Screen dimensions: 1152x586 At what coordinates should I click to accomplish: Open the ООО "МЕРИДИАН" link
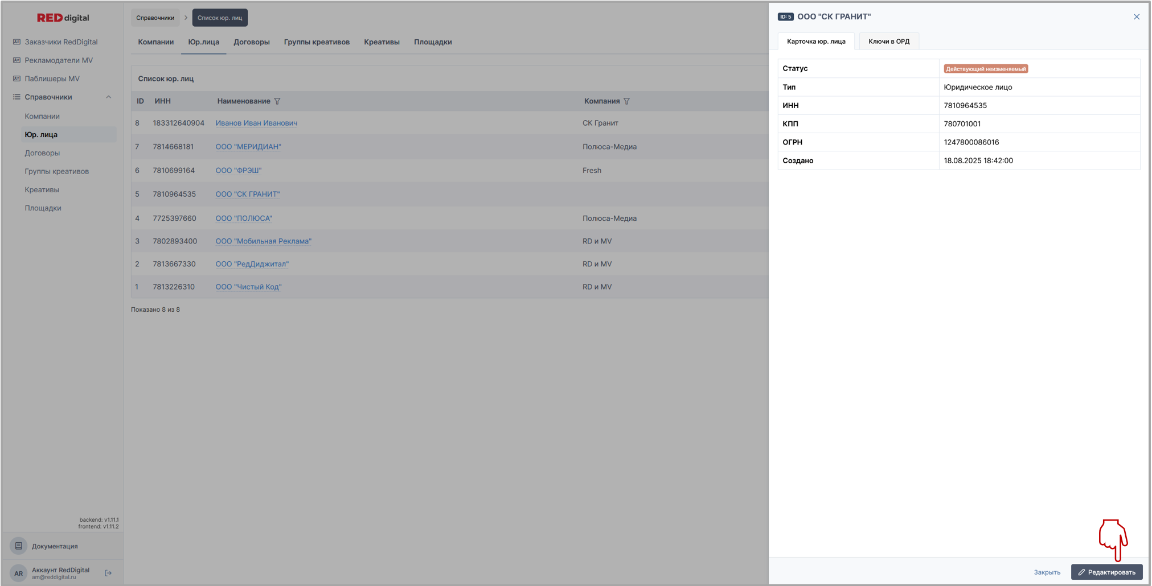(x=248, y=147)
